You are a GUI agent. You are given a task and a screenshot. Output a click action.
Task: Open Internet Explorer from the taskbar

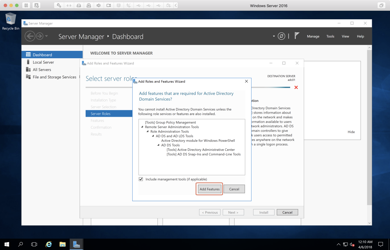(49, 244)
